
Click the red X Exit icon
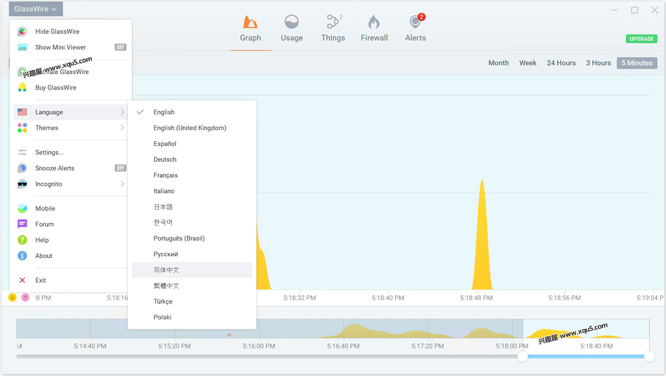22,280
